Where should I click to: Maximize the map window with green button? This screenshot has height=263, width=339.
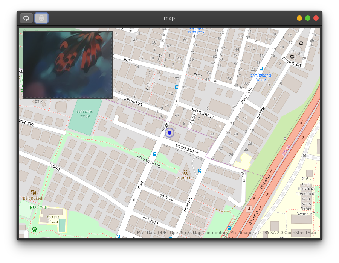click(x=308, y=18)
